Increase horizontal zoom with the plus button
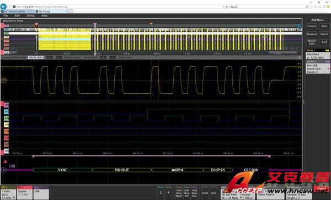This screenshot has height=200, width=331. pos(50,57)
